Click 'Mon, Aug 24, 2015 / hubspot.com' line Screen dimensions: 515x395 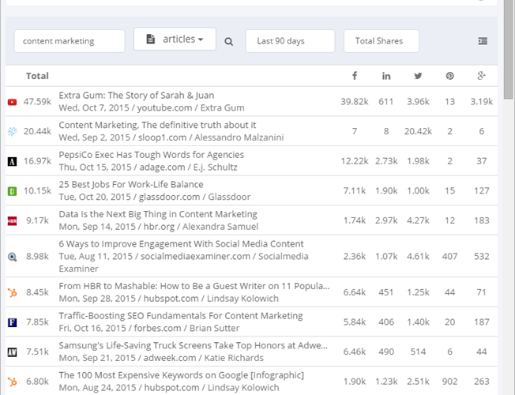129,388
